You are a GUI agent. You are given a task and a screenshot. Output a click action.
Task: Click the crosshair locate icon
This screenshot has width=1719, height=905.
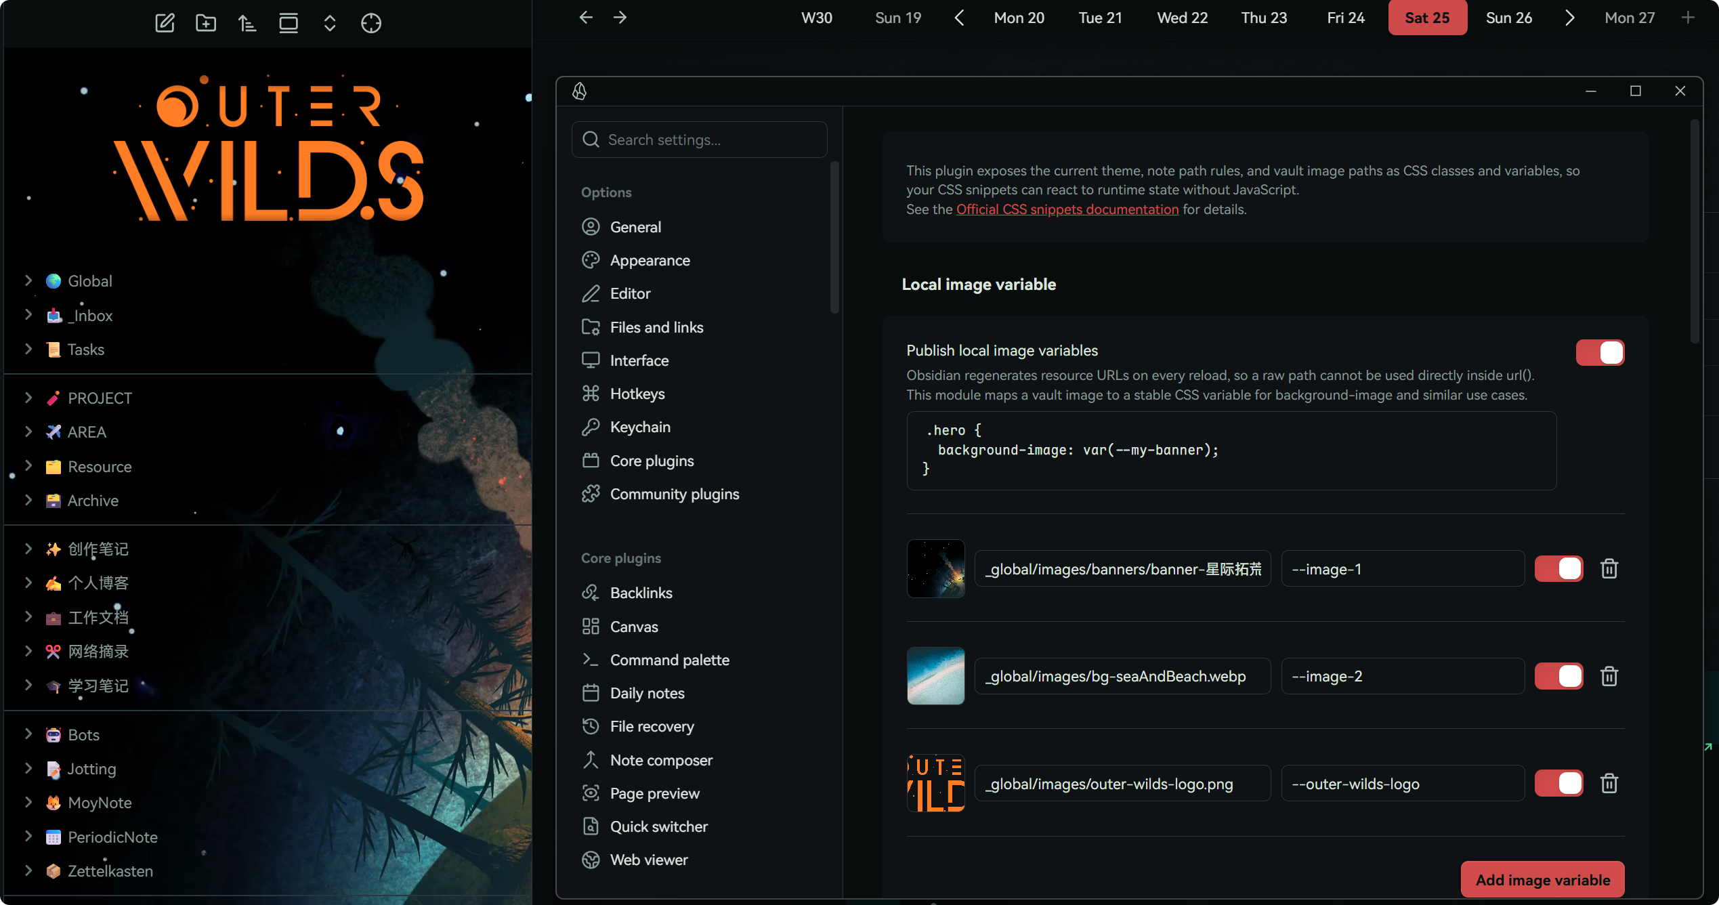[371, 23]
